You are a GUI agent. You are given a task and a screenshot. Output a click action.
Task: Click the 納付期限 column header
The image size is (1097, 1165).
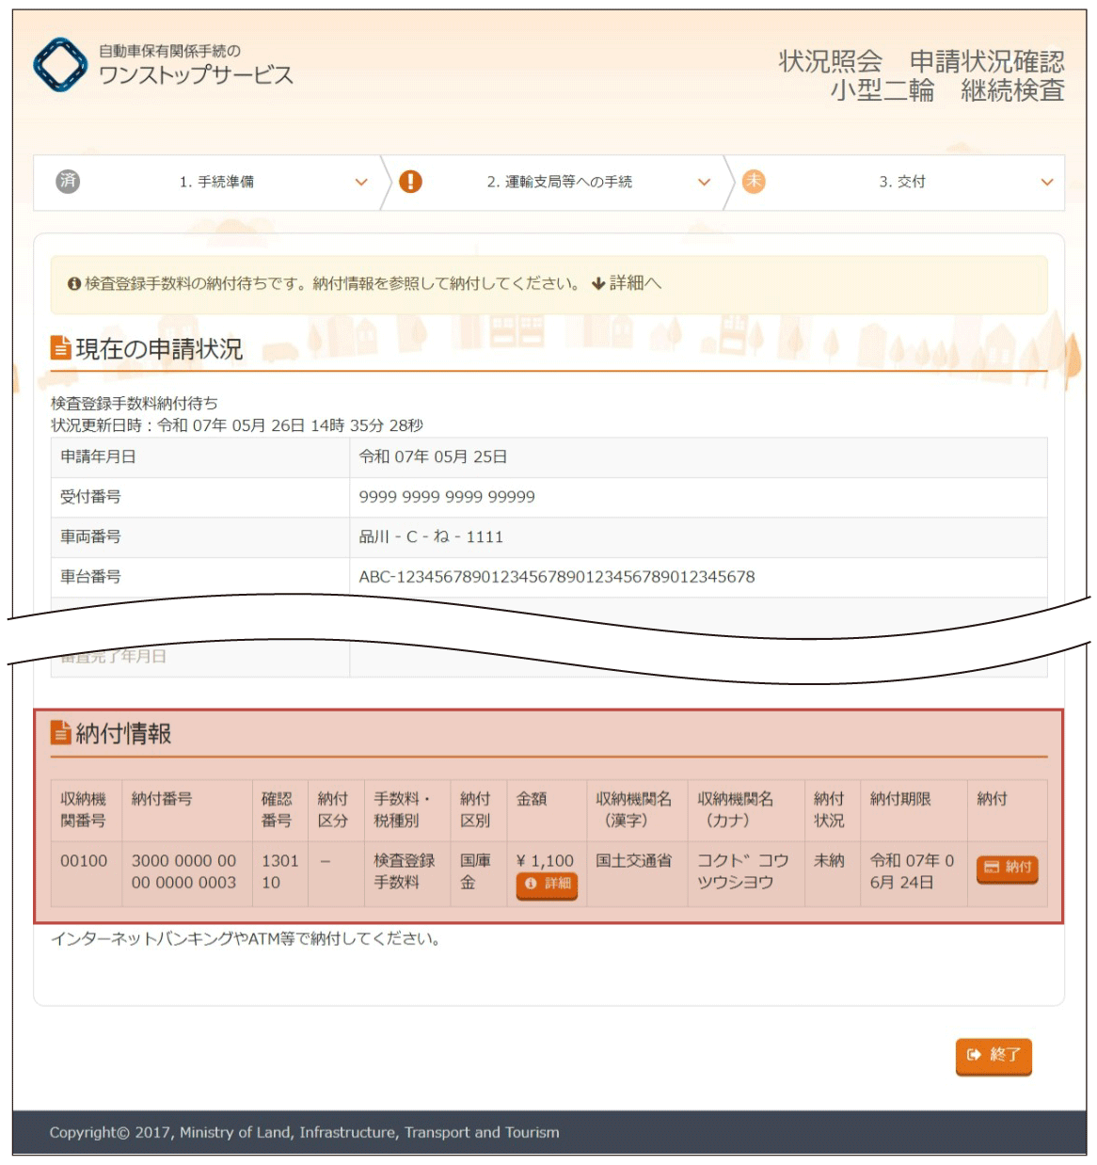[914, 810]
